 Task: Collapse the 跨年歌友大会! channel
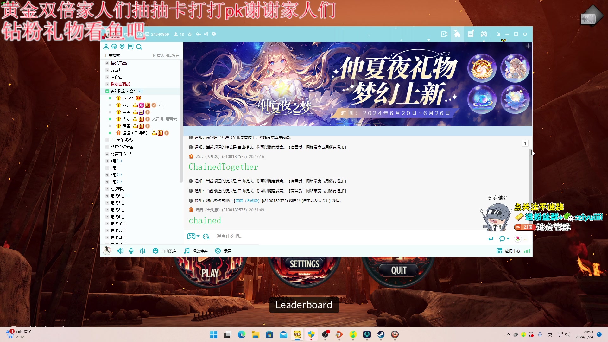click(107, 91)
